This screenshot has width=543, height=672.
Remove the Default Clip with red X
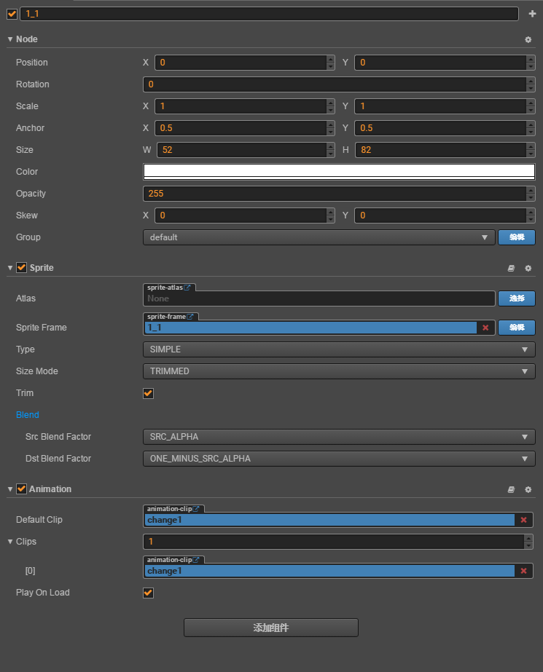(523, 520)
